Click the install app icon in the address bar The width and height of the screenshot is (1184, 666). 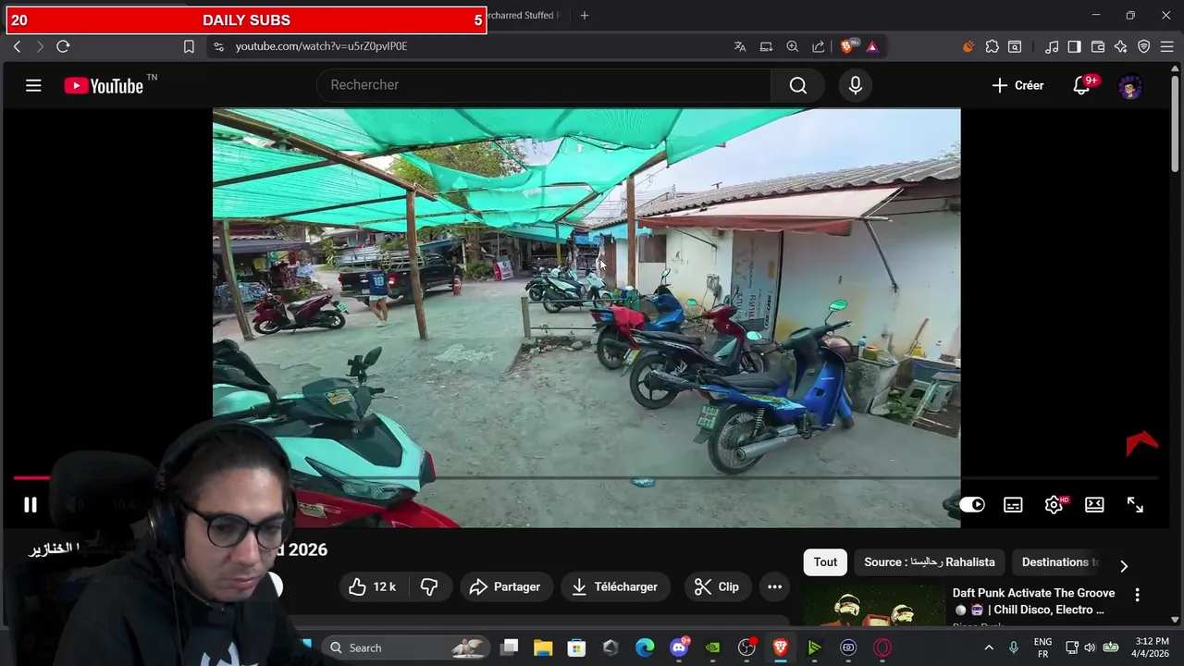coord(766,46)
